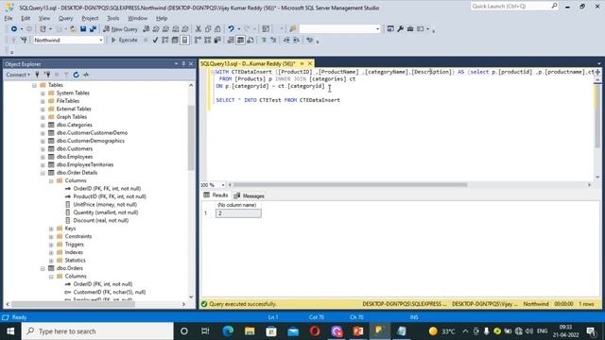
Task: Click the Save file icon
Action: [x=83, y=29]
